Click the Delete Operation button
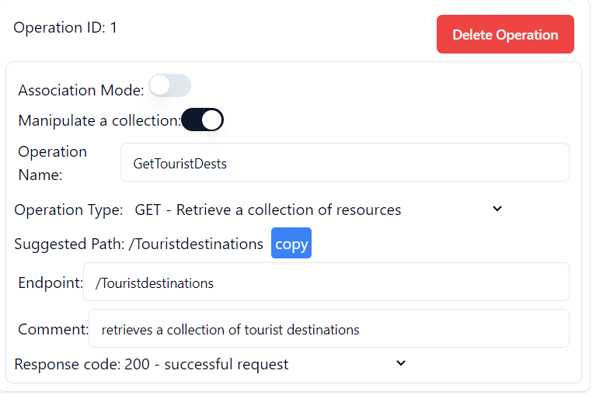 coord(505,35)
